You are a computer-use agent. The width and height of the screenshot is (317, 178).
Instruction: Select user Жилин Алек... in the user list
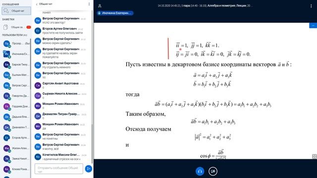(16, 148)
